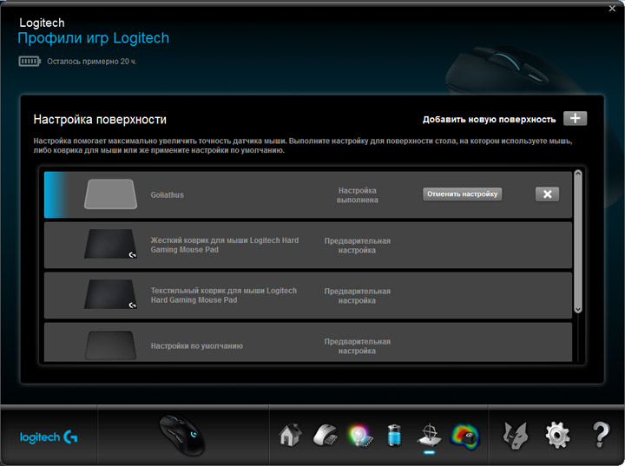625x466 pixels.
Task: Click the default settings pad thumbnail
Action: tap(110, 345)
